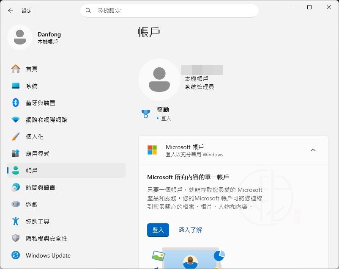
Task: Focus the 尋找設定 search field
Action: tap(169, 11)
